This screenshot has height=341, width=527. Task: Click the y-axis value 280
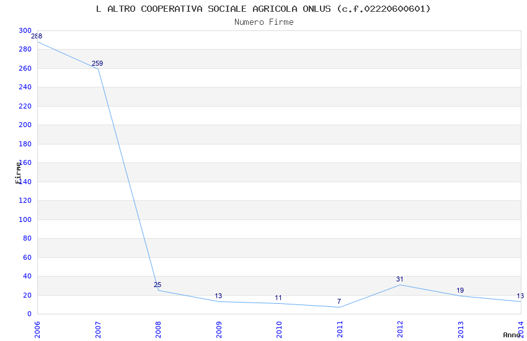25,50
